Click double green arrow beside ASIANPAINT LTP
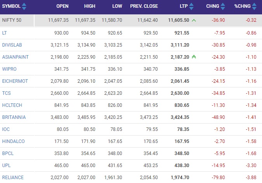This screenshot has height=183, width=262. tap(193, 57)
